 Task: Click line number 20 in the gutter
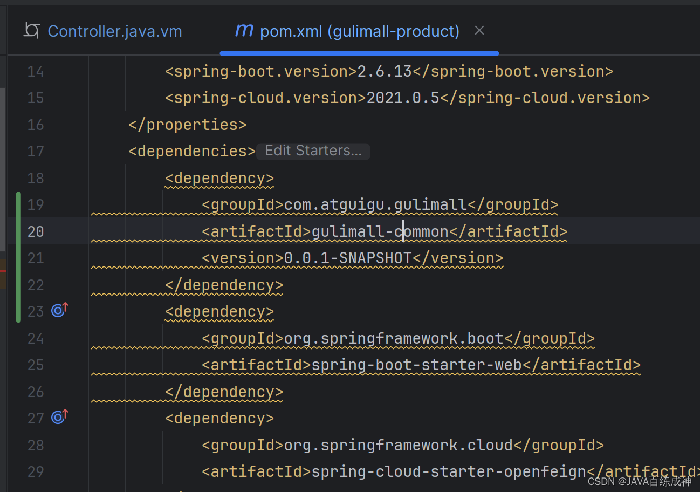click(x=36, y=231)
